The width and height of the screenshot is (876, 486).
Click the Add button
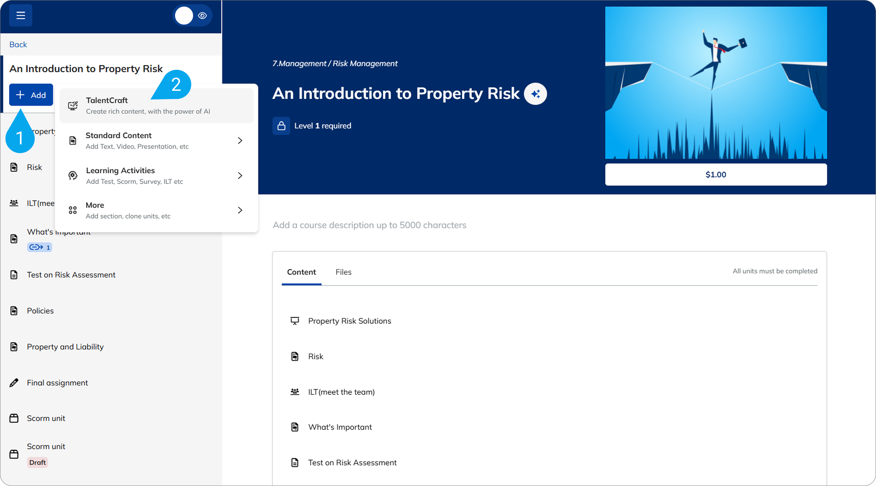point(31,95)
